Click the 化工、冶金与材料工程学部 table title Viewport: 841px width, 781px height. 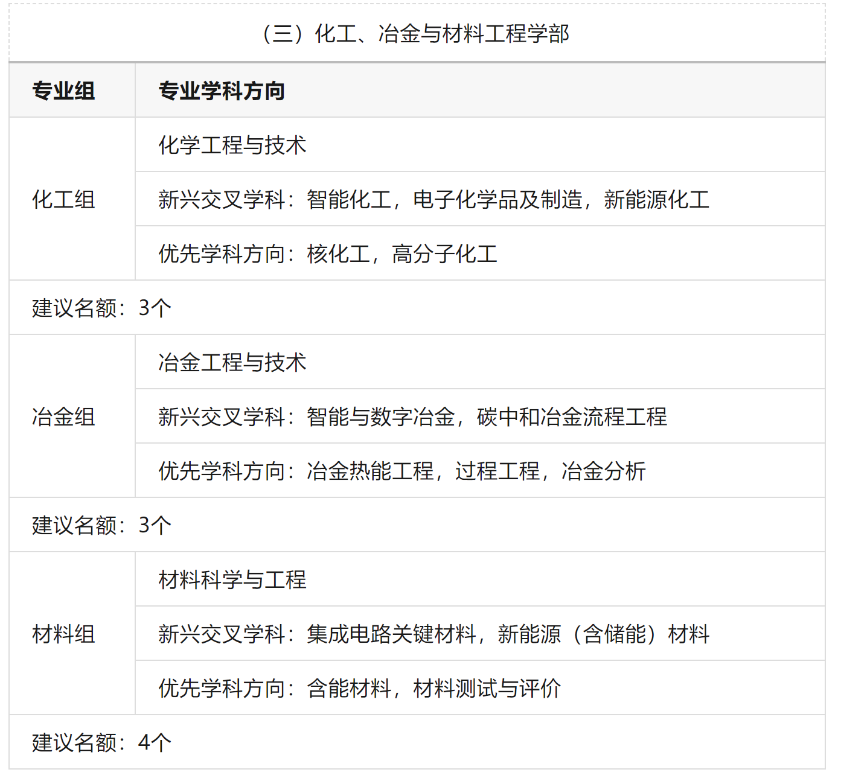point(417,34)
